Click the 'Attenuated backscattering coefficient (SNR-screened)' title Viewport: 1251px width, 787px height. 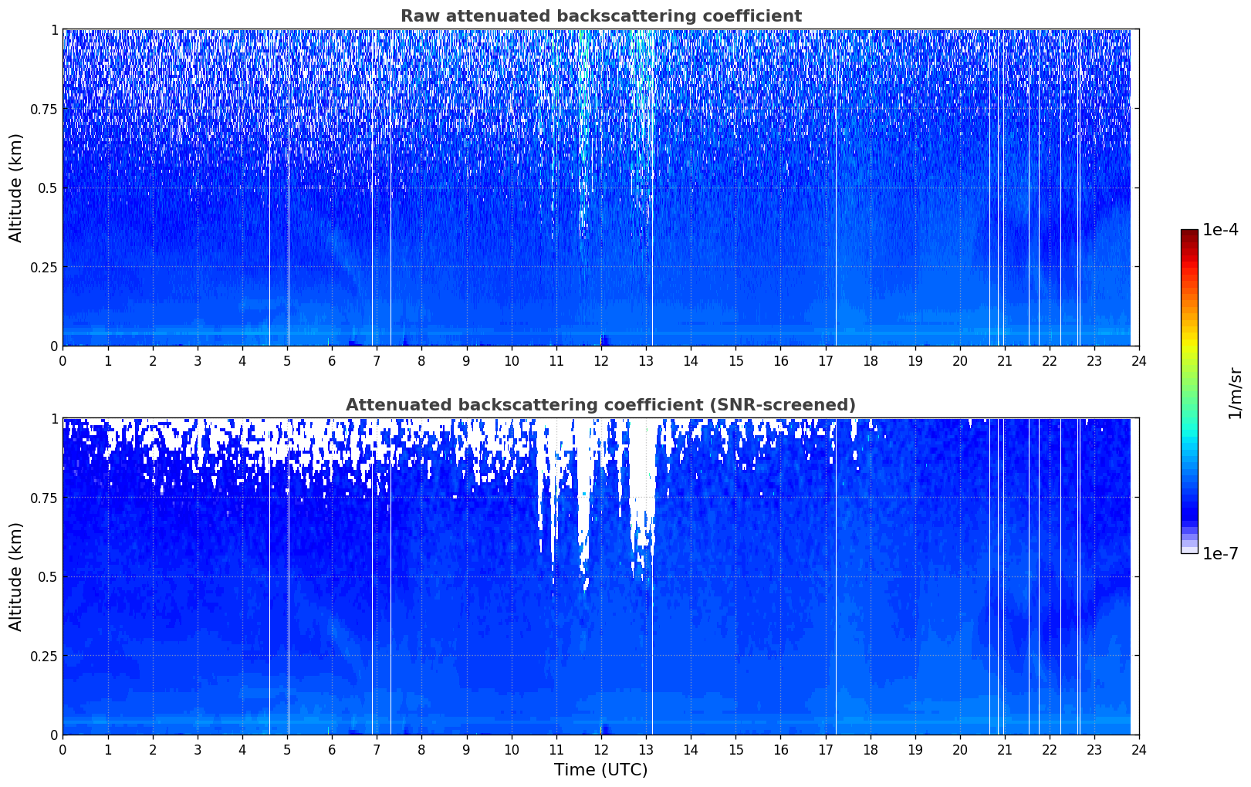600,405
